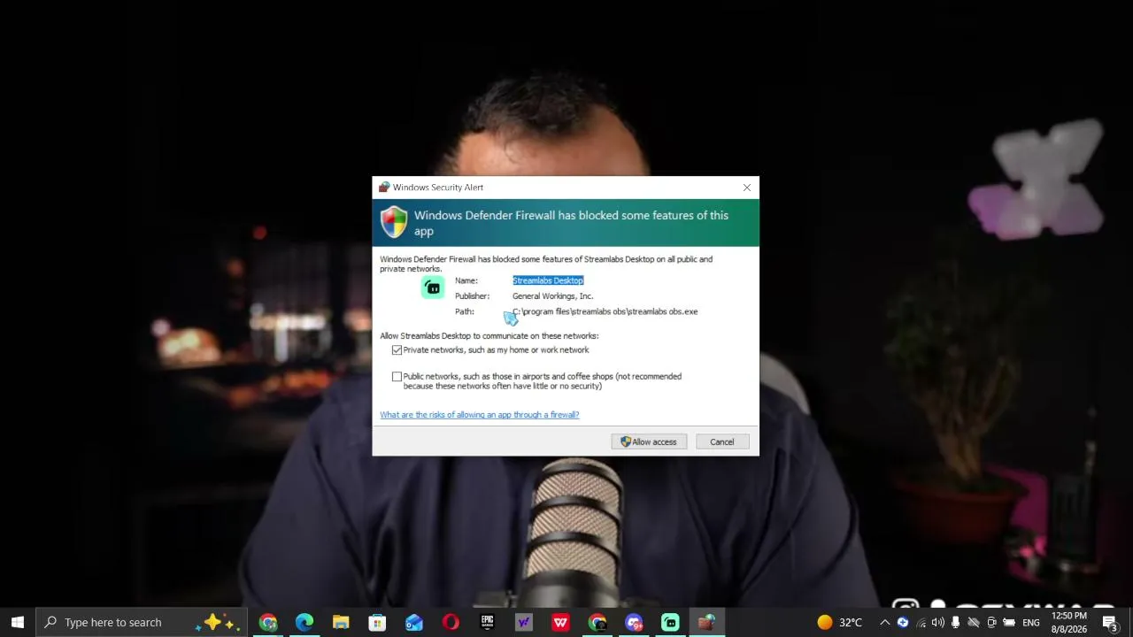This screenshot has height=637, width=1133.
Task: Open the Chrome icon beside Discord
Action: pyautogui.click(x=597, y=623)
